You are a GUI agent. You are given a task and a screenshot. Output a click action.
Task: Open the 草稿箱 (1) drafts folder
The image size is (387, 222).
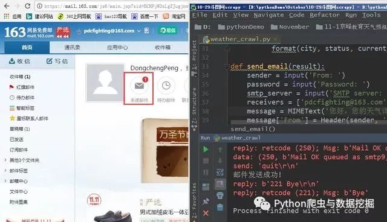coord(19,129)
